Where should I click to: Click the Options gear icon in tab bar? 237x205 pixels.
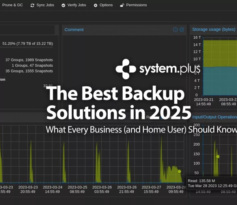pyautogui.click(x=95, y=6)
